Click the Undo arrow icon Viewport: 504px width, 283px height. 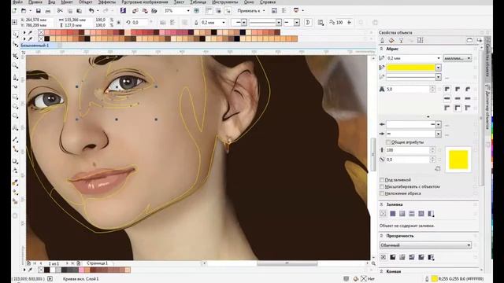pos(91,11)
